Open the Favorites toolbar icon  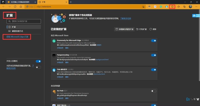179,7
